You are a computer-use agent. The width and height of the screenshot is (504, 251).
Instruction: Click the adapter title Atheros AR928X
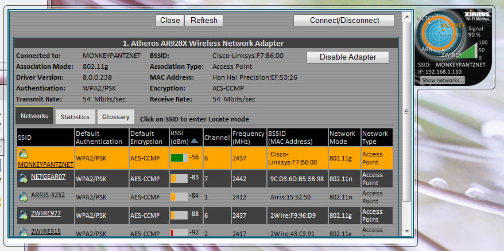click(203, 43)
